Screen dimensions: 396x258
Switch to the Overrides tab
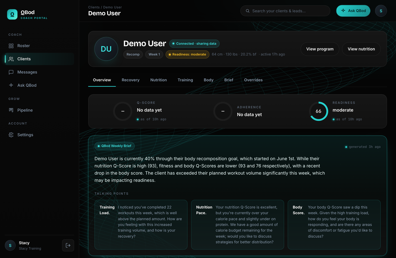pos(253,80)
